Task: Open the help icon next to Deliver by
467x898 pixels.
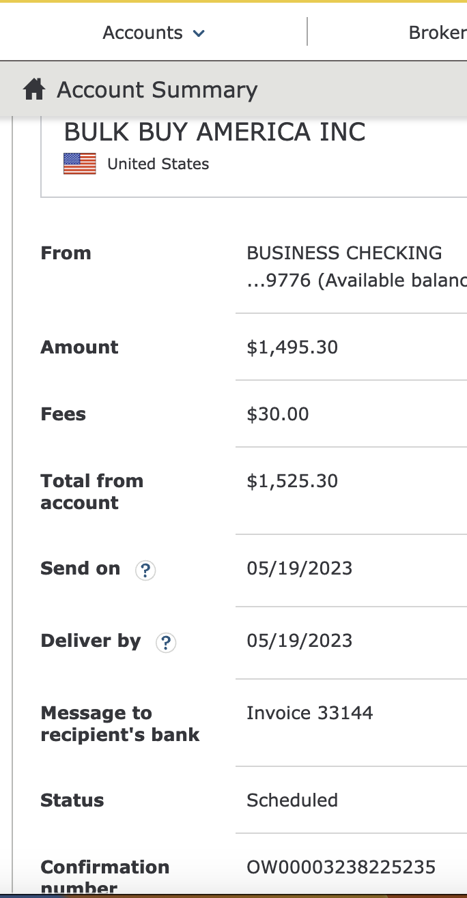Action: (x=166, y=642)
